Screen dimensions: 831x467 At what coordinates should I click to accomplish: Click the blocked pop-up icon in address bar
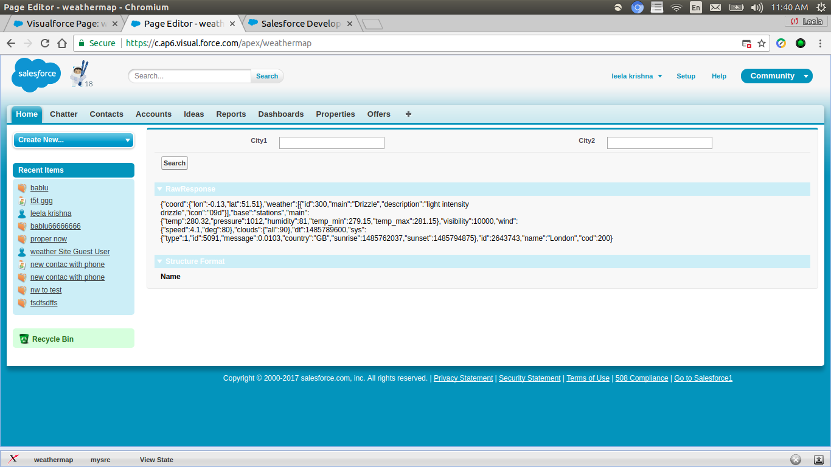coord(746,43)
